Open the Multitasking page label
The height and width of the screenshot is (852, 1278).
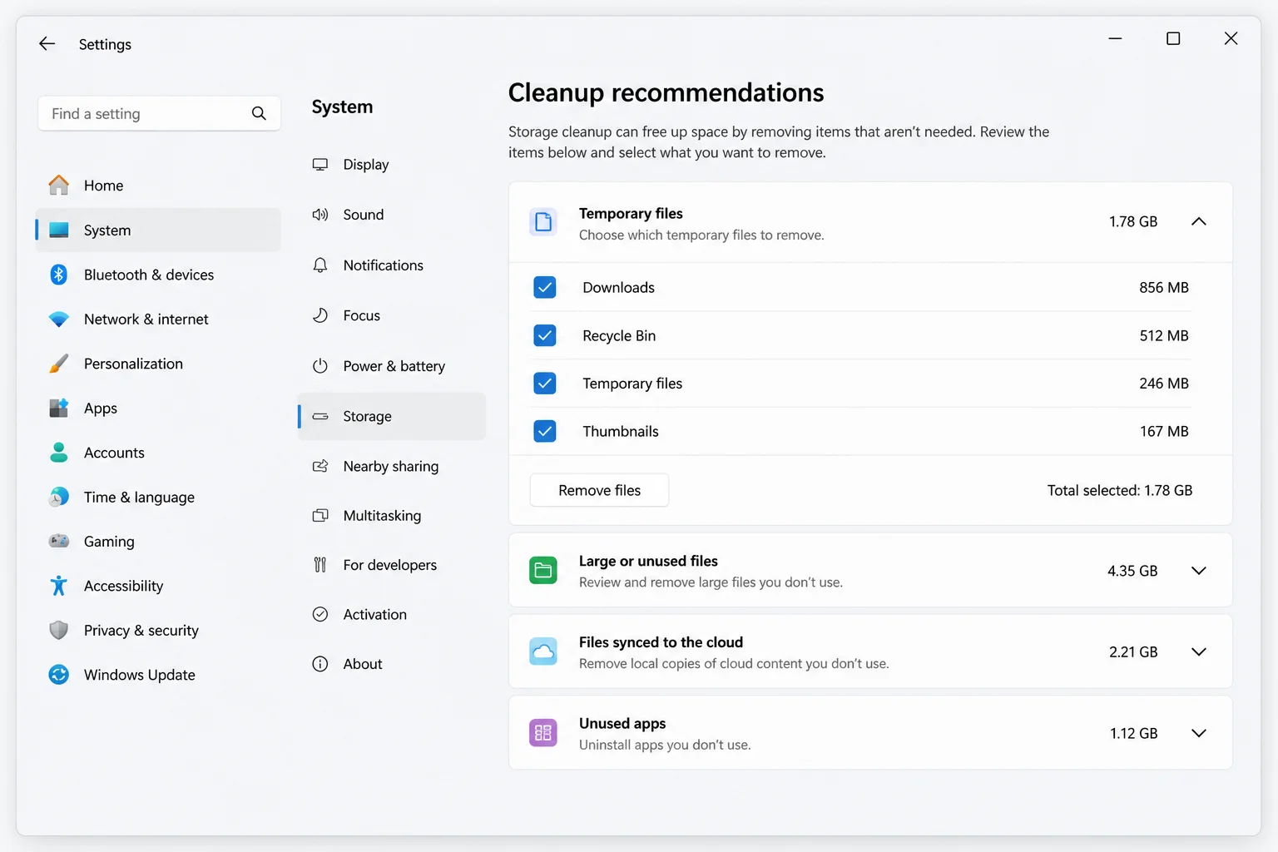[x=382, y=516]
